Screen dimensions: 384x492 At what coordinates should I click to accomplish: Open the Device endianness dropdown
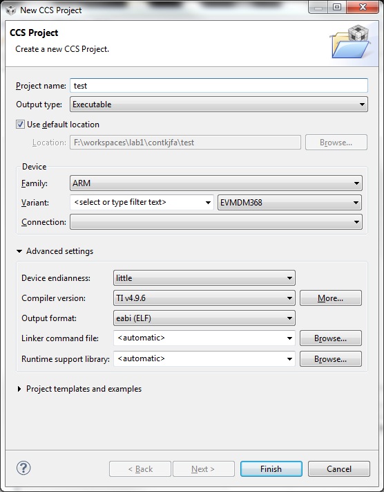point(204,278)
